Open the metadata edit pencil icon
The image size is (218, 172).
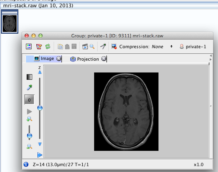click(39, 46)
